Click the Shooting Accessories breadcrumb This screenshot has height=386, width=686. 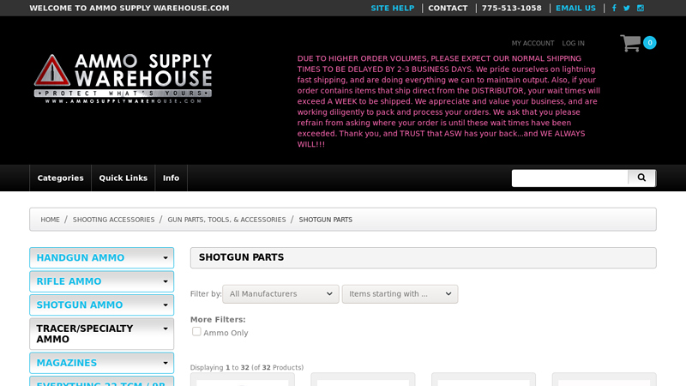pyautogui.click(x=113, y=220)
